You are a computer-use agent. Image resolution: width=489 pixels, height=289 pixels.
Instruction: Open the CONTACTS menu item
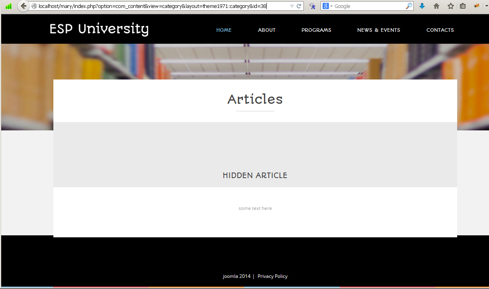tap(440, 30)
